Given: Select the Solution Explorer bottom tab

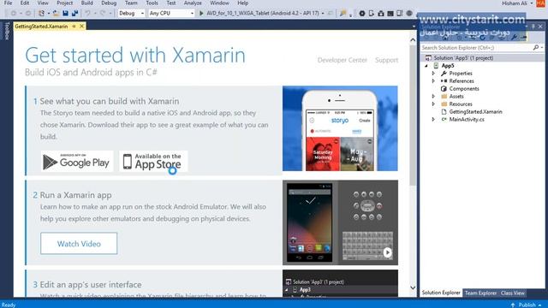Looking at the screenshot, I should pos(441,293).
